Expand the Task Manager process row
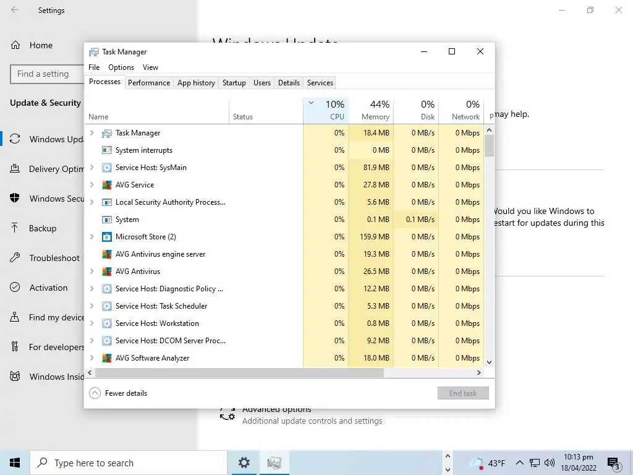Viewport: 633px width, 475px height. point(92,133)
